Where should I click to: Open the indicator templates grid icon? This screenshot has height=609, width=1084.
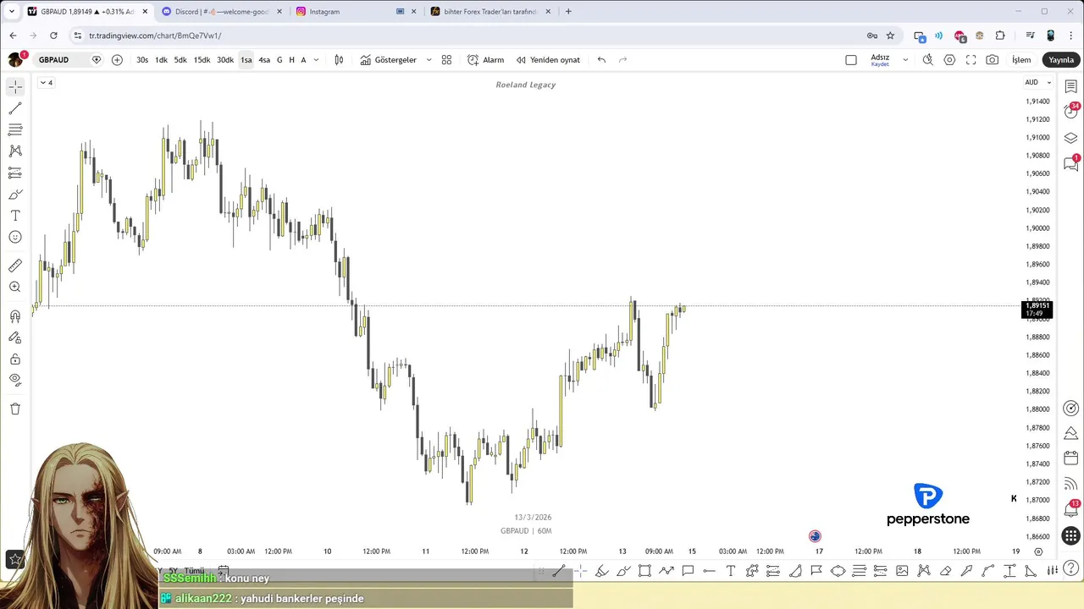pos(446,60)
